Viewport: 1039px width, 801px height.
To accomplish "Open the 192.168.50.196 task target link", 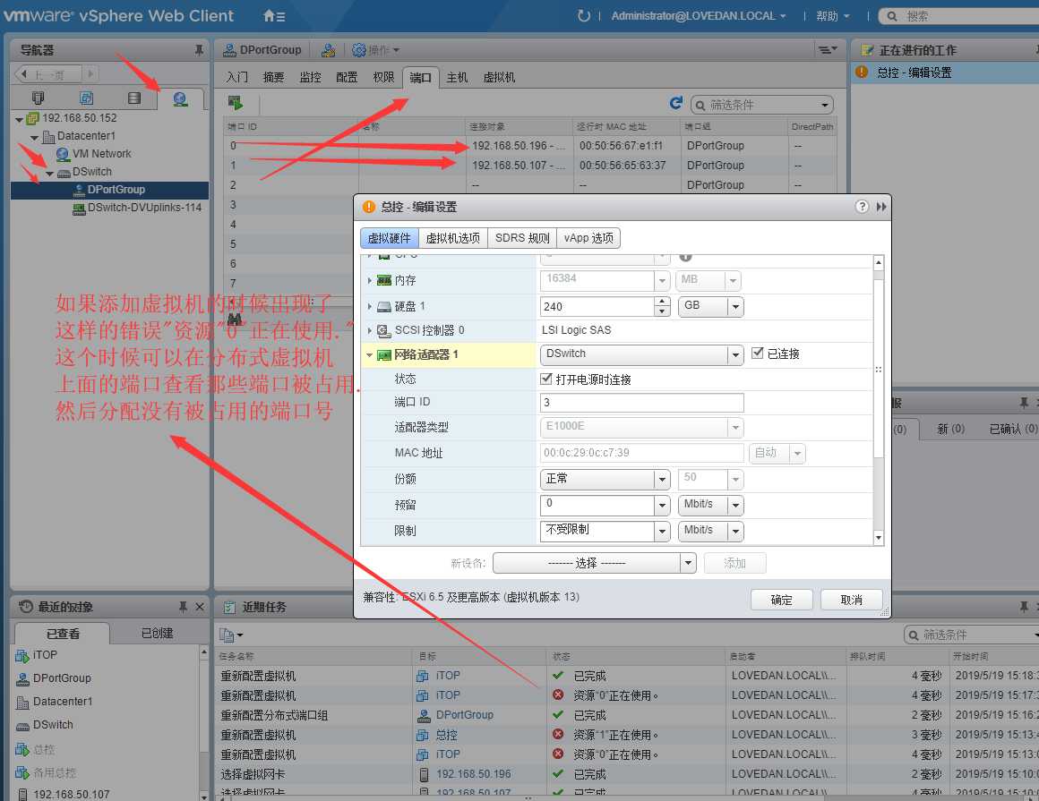I will pos(473,774).
